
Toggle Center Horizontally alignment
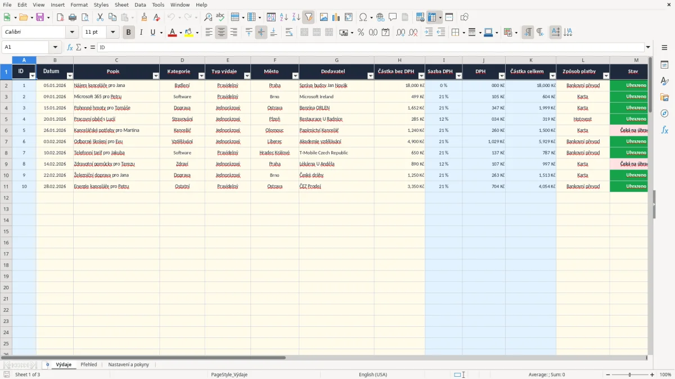221,33
